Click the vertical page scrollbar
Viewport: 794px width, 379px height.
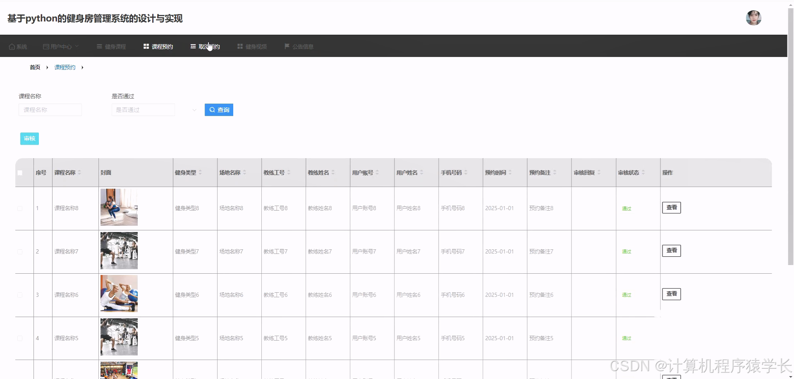pyautogui.click(x=790, y=136)
